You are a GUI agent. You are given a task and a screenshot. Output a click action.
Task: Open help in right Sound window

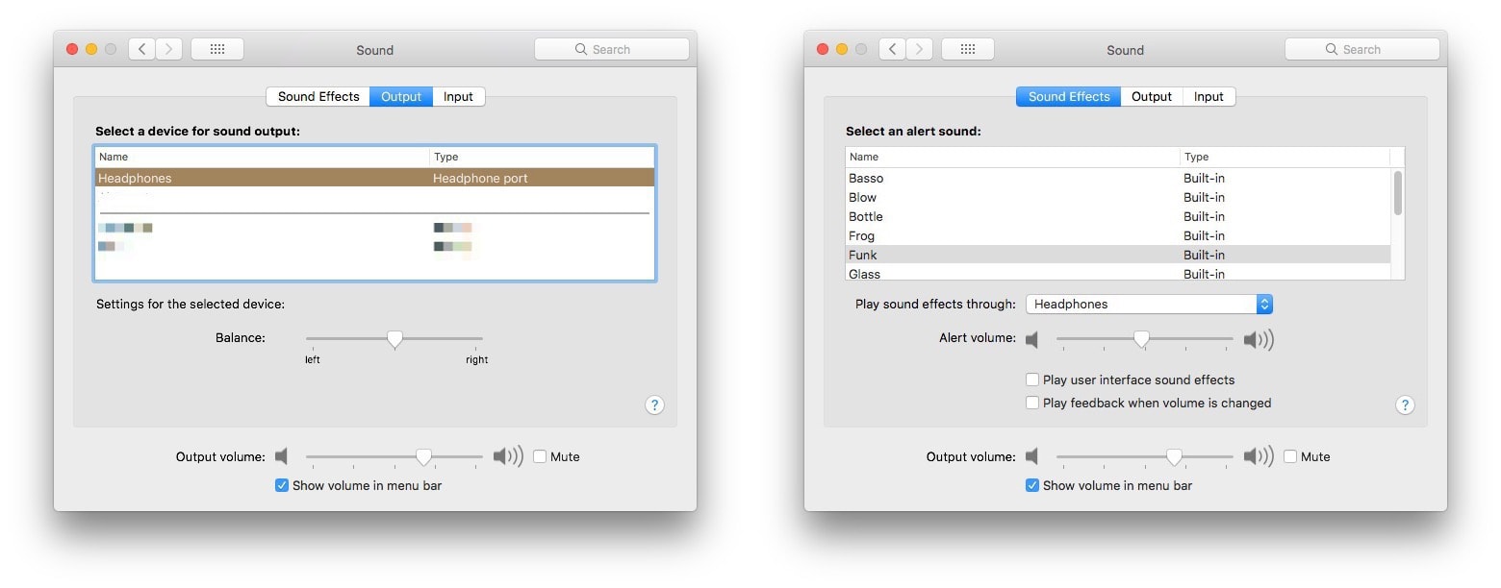[1405, 405]
